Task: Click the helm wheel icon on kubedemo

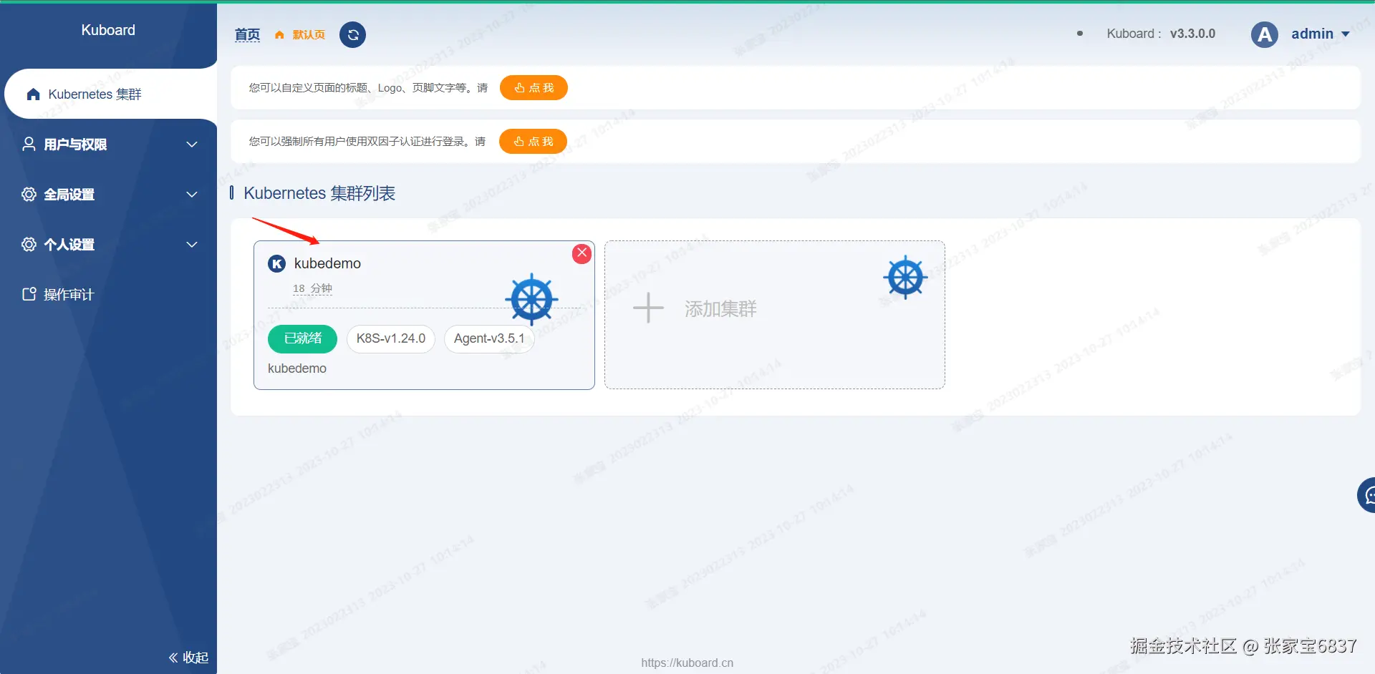Action: point(531,299)
